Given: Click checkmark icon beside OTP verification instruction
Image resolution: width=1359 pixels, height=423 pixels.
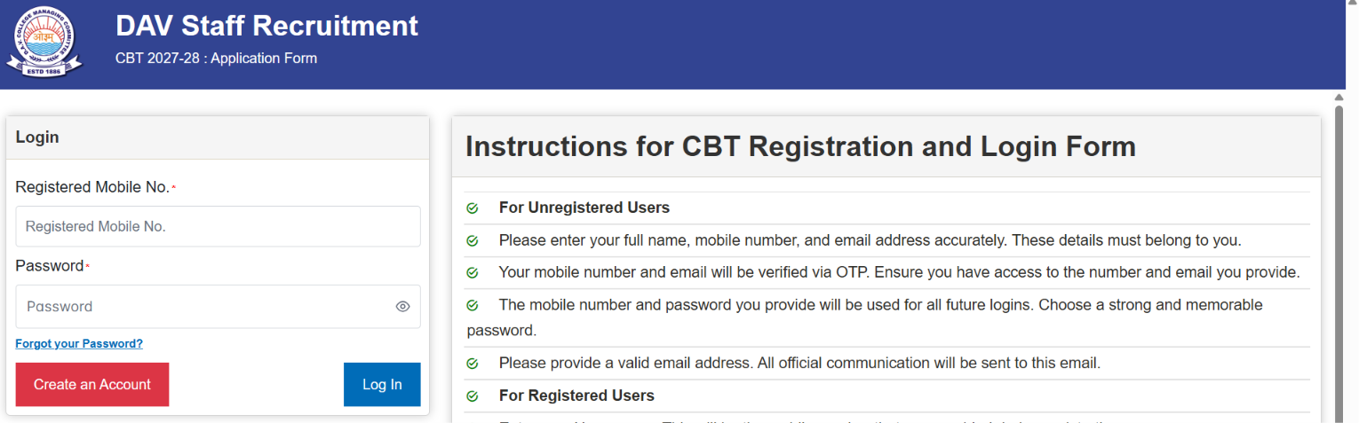Looking at the screenshot, I should pyautogui.click(x=473, y=272).
